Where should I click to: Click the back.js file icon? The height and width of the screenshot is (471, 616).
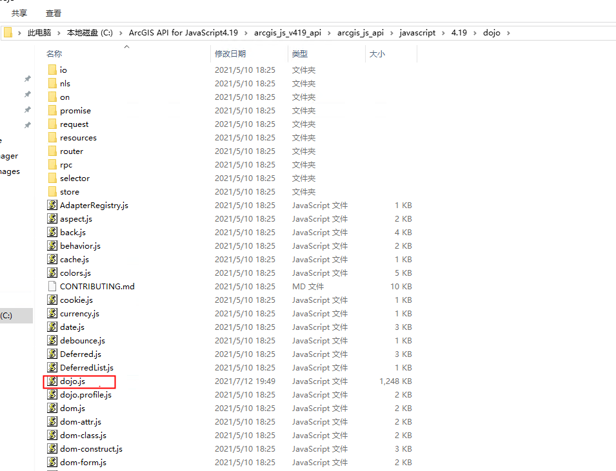52,232
